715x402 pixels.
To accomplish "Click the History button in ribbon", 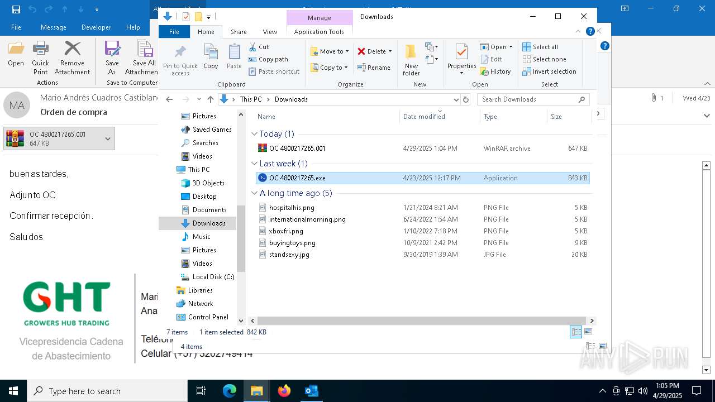I will 495,71.
